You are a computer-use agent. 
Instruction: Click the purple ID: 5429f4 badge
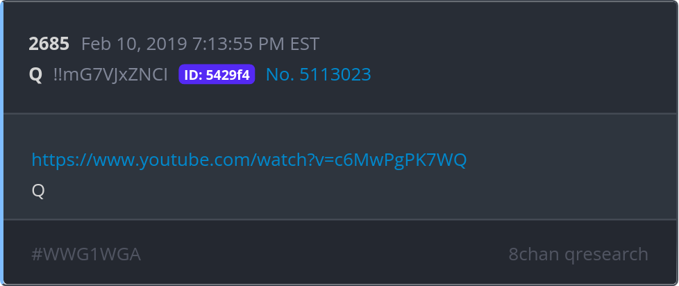pyautogui.click(x=217, y=74)
